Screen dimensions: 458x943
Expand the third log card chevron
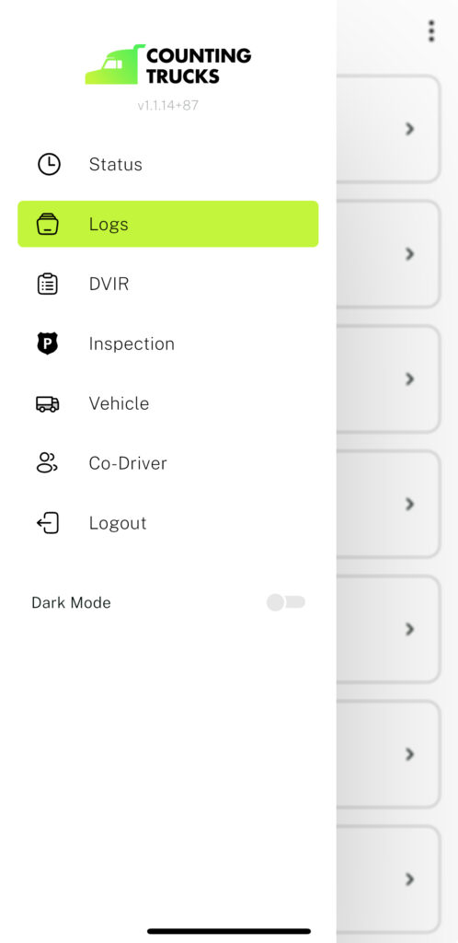[410, 378]
